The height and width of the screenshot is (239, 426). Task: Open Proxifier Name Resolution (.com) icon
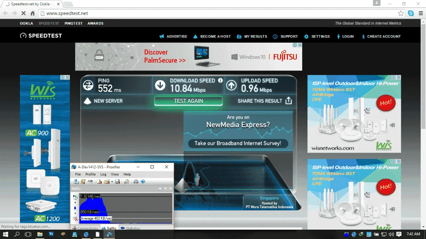coord(91,181)
